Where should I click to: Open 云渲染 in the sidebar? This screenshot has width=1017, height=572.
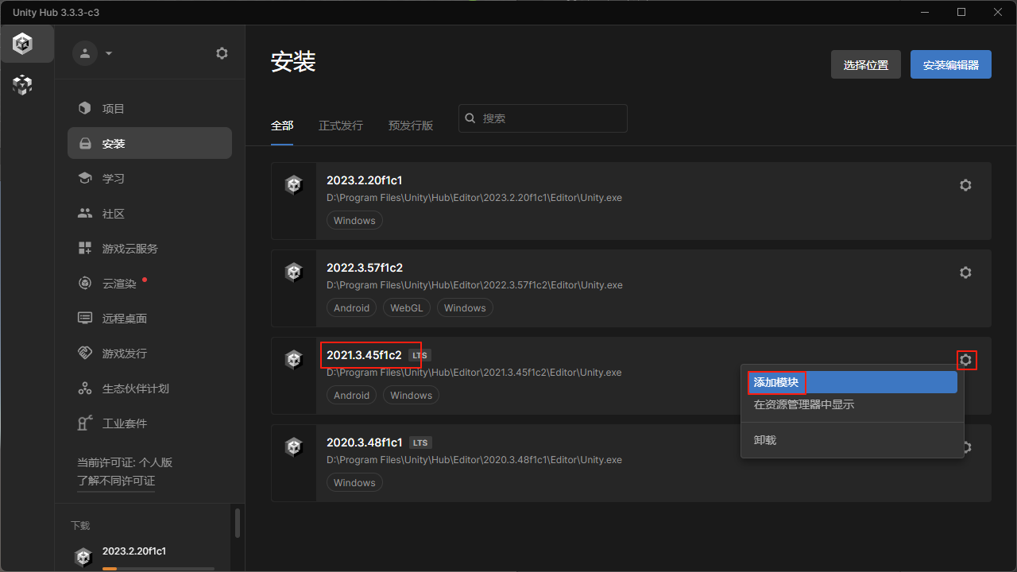pos(149,284)
